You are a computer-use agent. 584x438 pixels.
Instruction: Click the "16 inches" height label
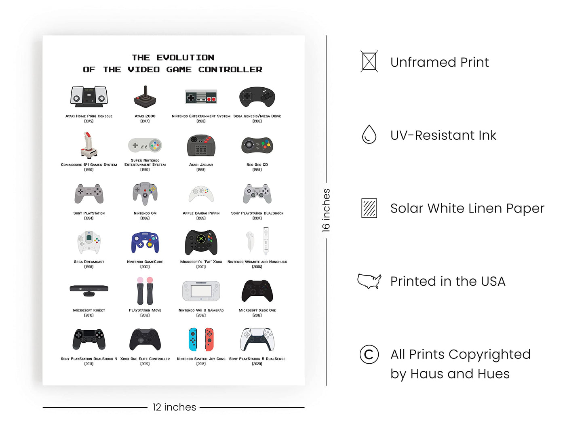click(326, 210)
